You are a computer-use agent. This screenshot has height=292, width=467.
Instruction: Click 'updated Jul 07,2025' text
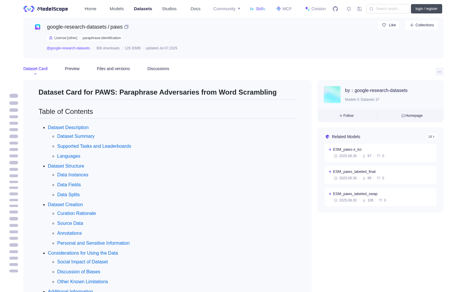161,48
